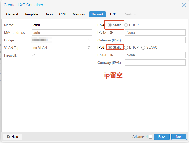Switch to the Template tab
The image size is (189, 143).
pyautogui.click(x=31, y=14)
